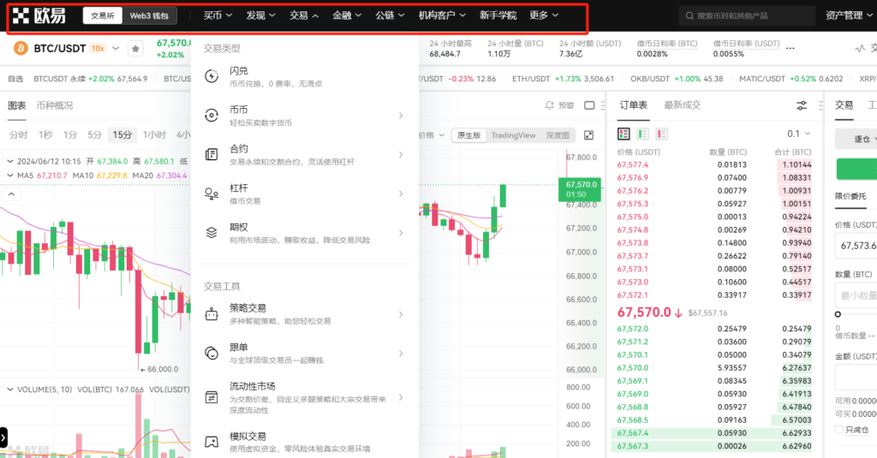Open the 资产管理 dropdown

849,15
